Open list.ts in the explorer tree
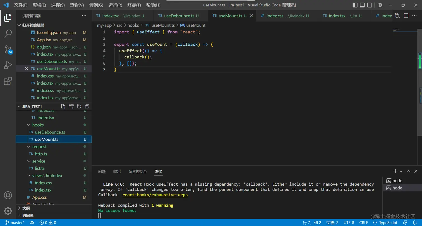Image resolution: width=422 pixels, height=226 pixels. (54, 168)
